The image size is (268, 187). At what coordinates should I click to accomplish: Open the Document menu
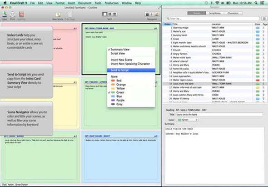tap(85, 3)
